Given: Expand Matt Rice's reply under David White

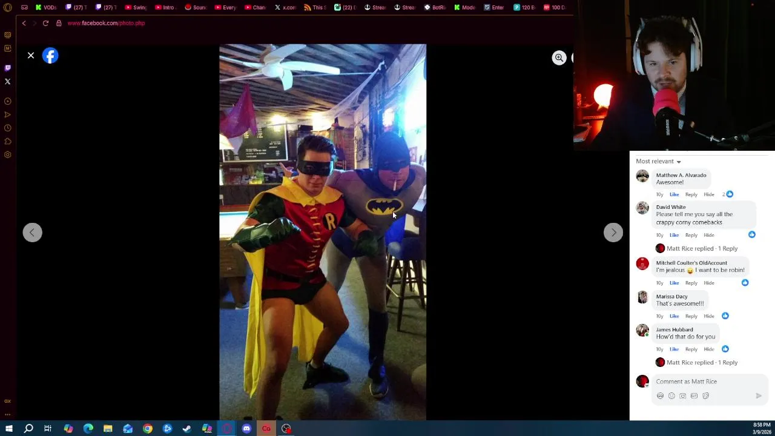Looking at the screenshot, I should tap(702, 248).
